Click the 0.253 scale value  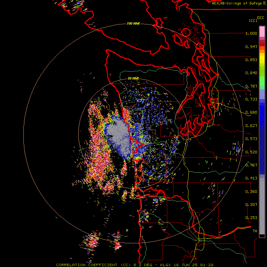click(x=251, y=218)
